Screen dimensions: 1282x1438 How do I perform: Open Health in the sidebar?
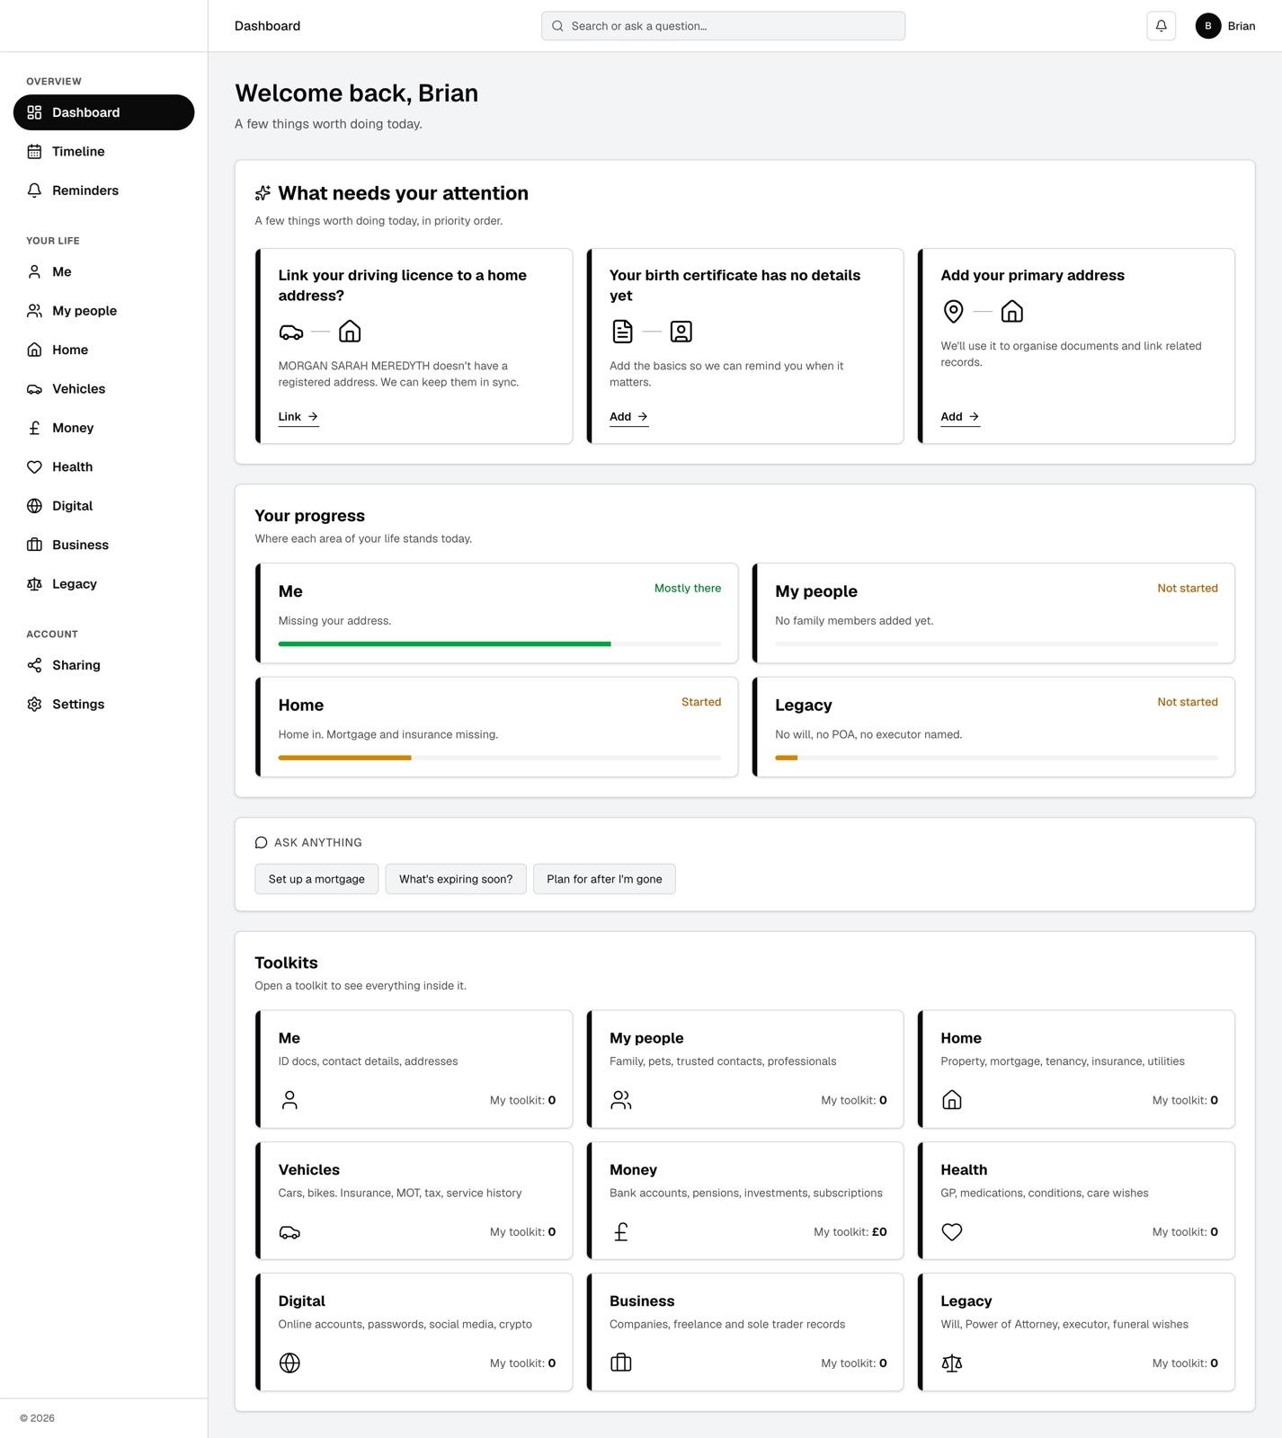tap(104, 467)
